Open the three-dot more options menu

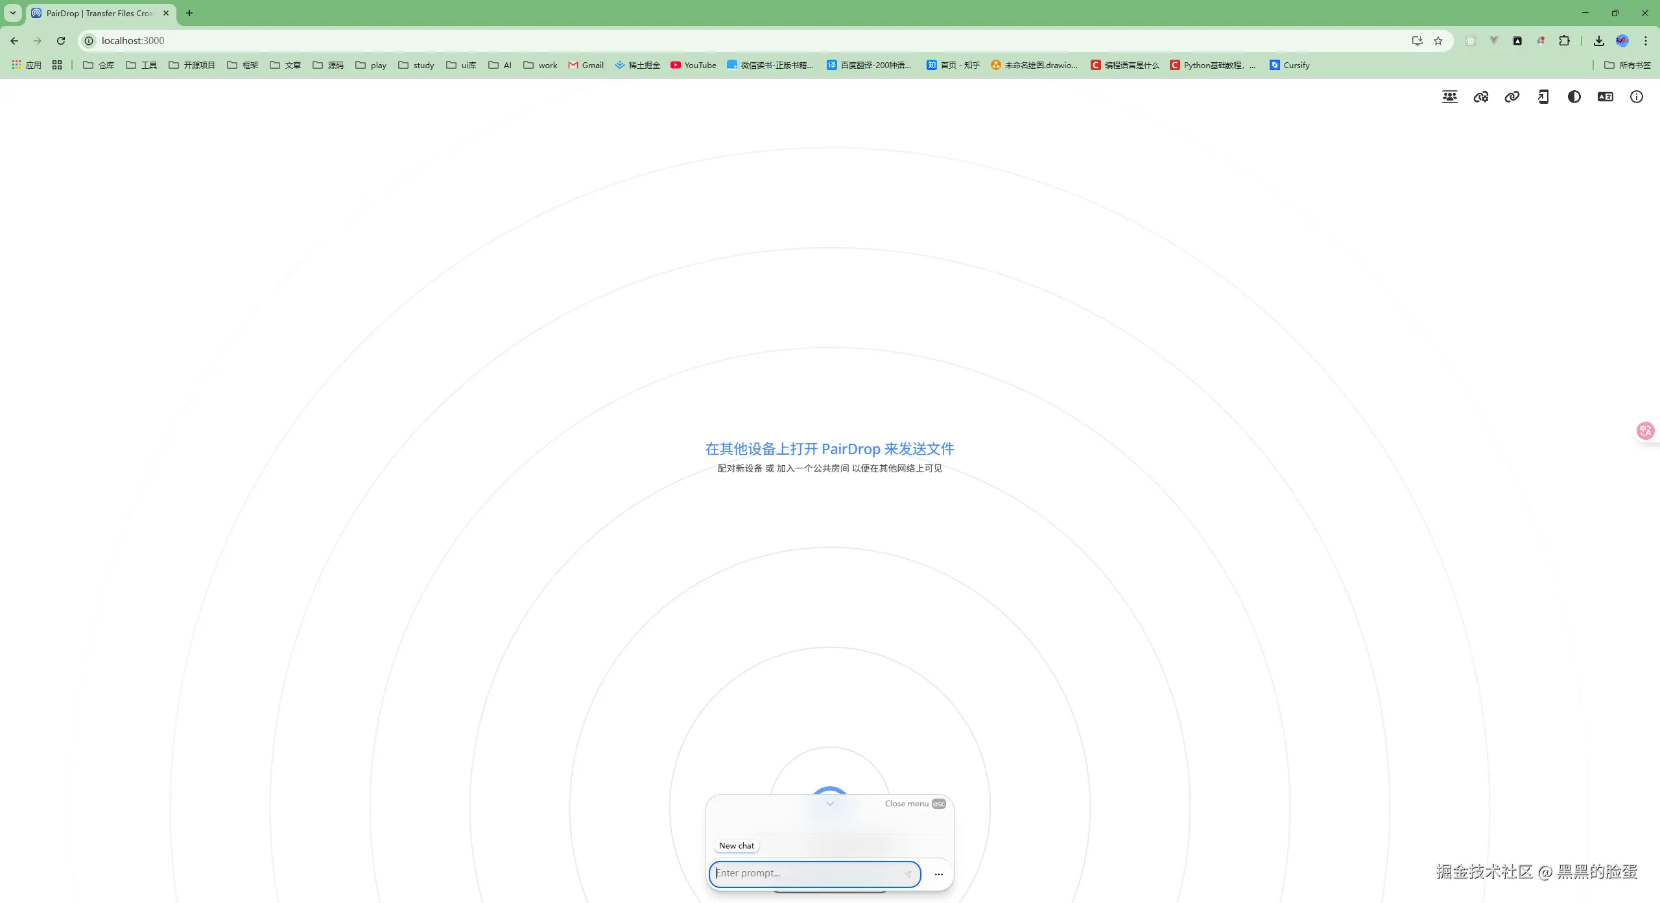point(938,874)
